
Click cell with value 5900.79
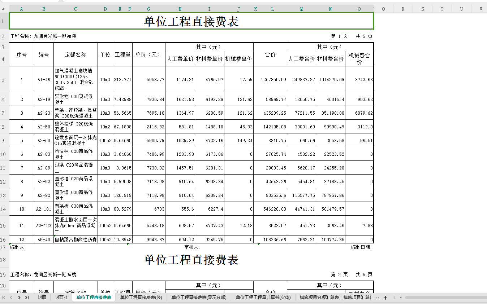tap(149, 141)
